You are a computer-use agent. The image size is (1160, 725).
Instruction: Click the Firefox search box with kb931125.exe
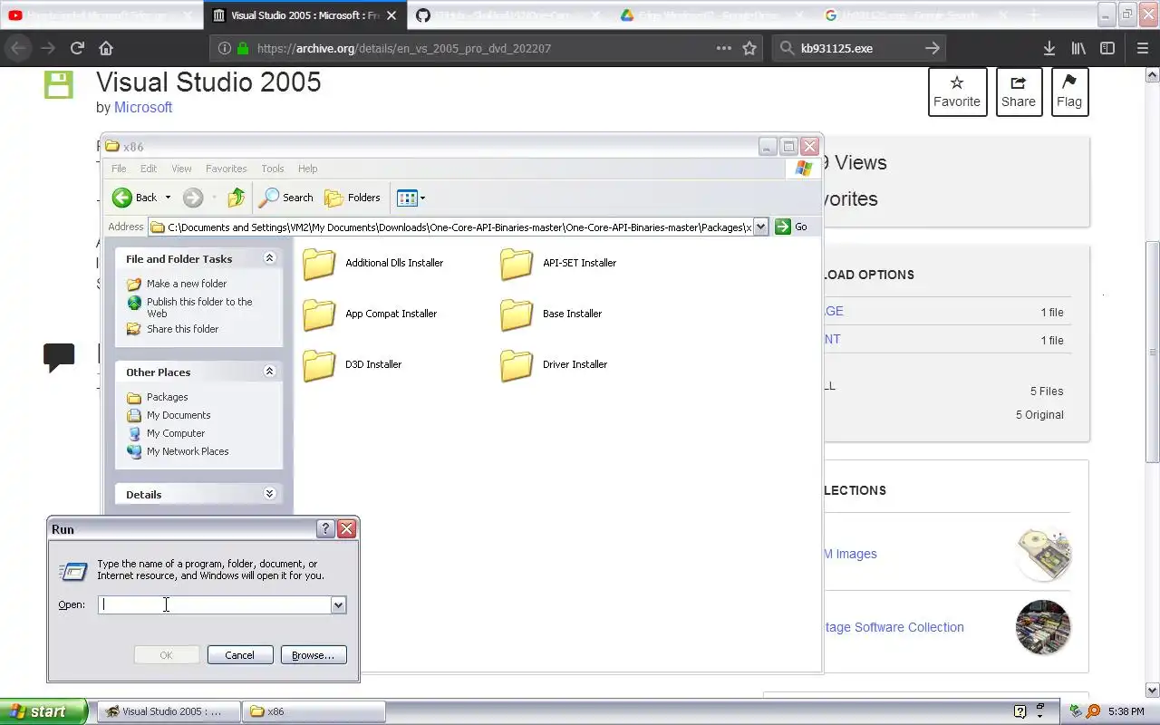(x=858, y=48)
